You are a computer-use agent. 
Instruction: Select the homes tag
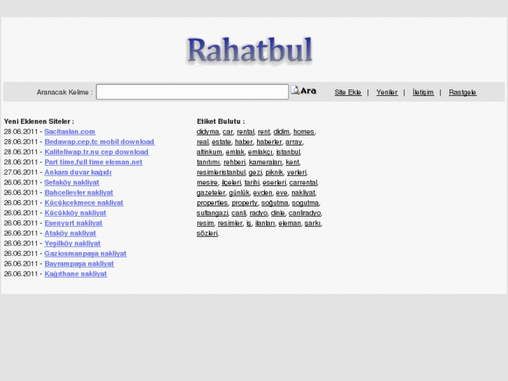coord(303,131)
